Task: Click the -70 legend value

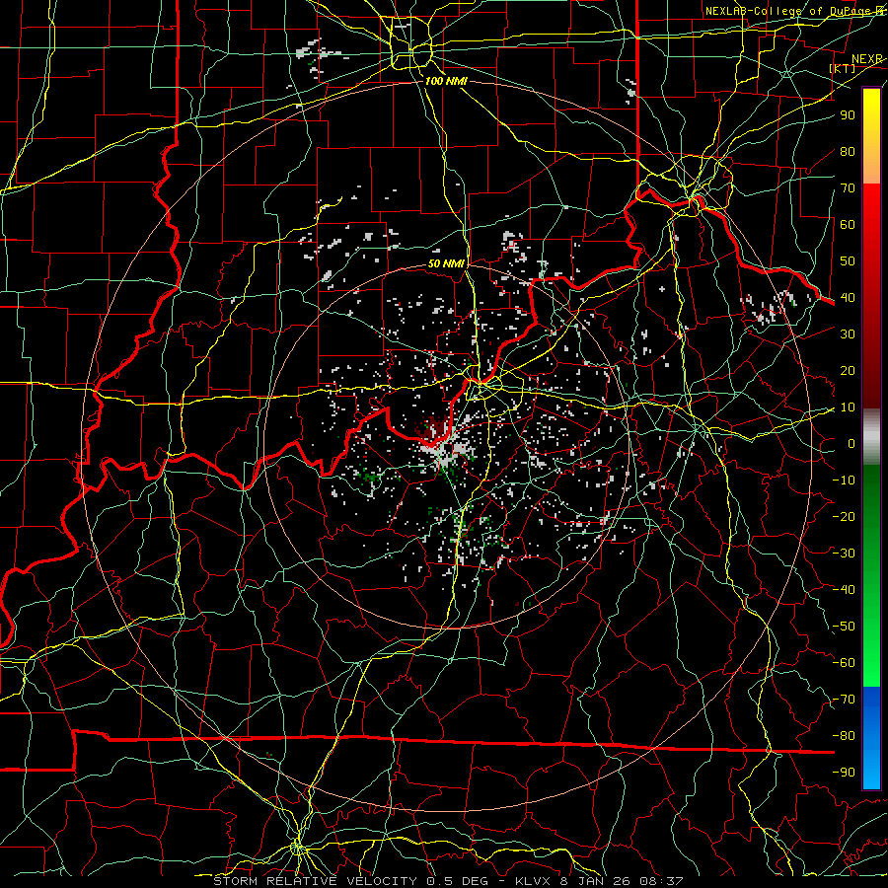Action: pos(844,700)
